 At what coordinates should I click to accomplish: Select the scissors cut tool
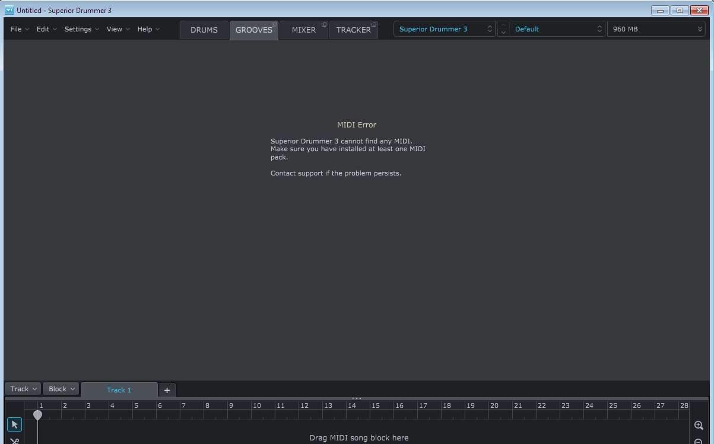[14, 440]
